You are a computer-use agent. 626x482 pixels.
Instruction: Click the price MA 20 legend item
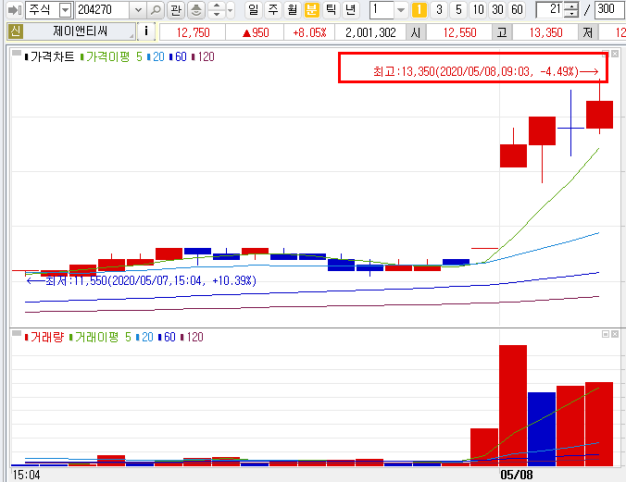coord(156,57)
